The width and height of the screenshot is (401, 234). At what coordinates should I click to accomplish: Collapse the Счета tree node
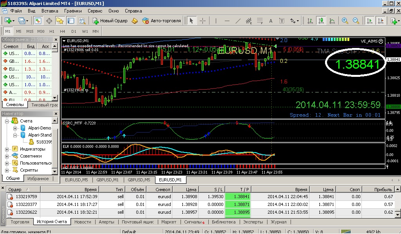coord(7,121)
